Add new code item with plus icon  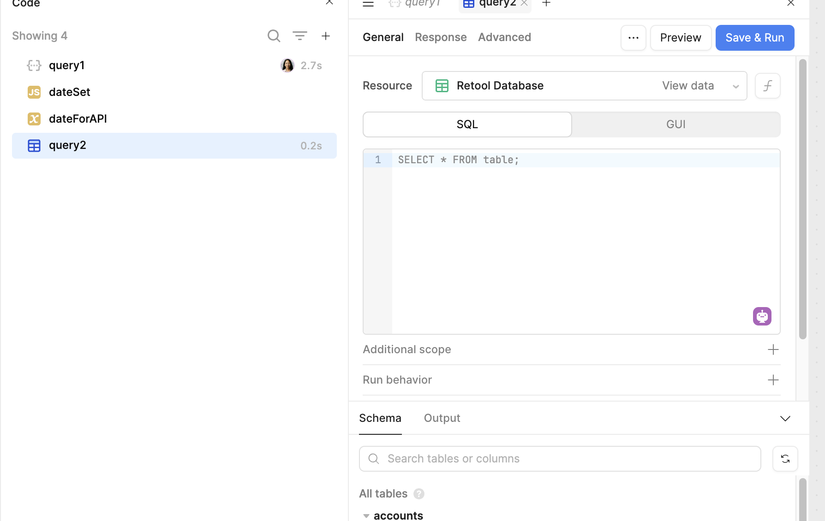click(x=326, y=36)
